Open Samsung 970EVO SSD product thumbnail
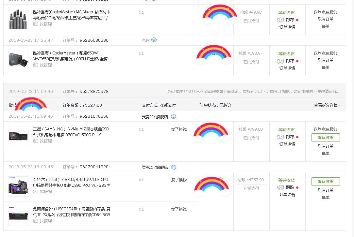This screenshot has height=237, width=354. pyautogui.click(x=18, y=136)
